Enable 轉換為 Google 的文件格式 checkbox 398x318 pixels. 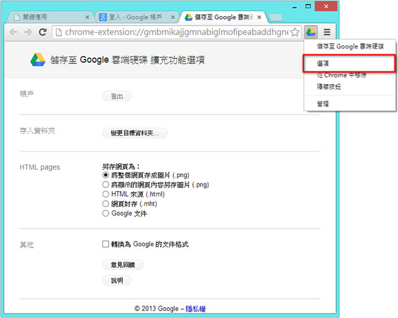pos(106,244)
